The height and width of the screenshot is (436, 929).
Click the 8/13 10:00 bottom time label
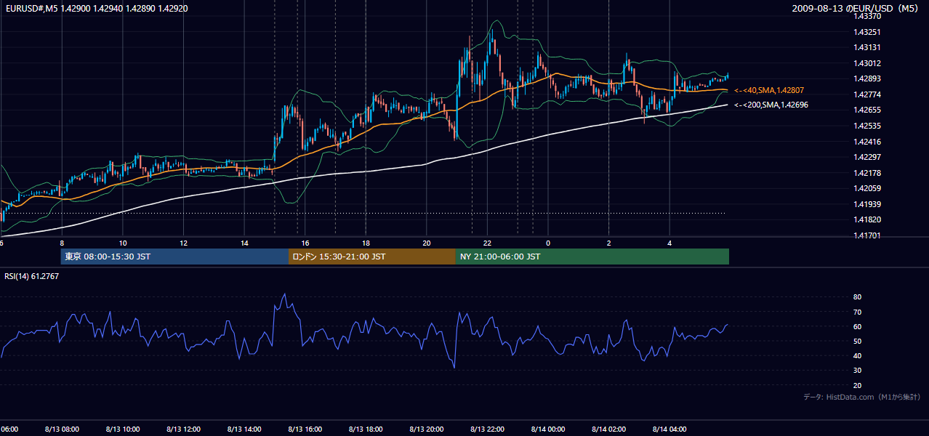pos(122,429)
